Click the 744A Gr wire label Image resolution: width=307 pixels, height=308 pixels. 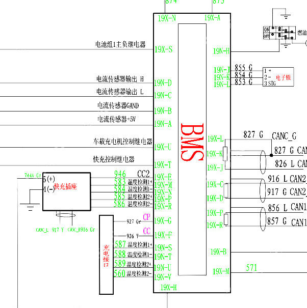pos(33,175)
